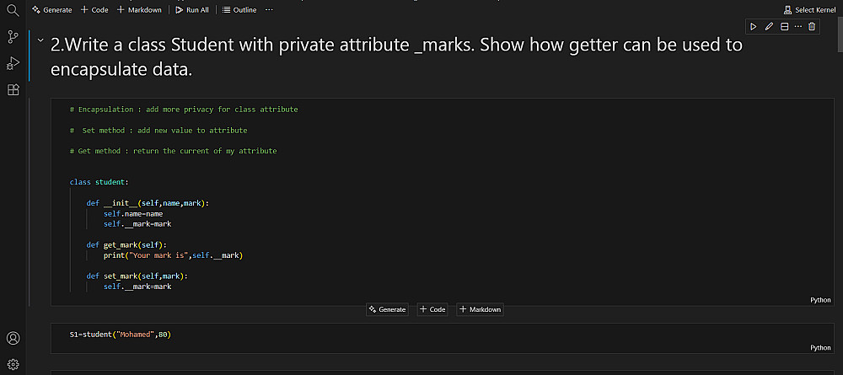Open the Run and Debug view
Viewport: 843px width, 375px height.
point(13,63)
